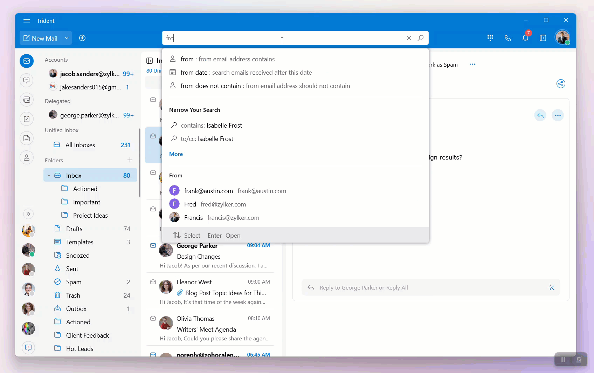The width and height of the screenshot is (594, 373).
Task: Choose 'from does not contain' suggestion
Action: point(295,86)
